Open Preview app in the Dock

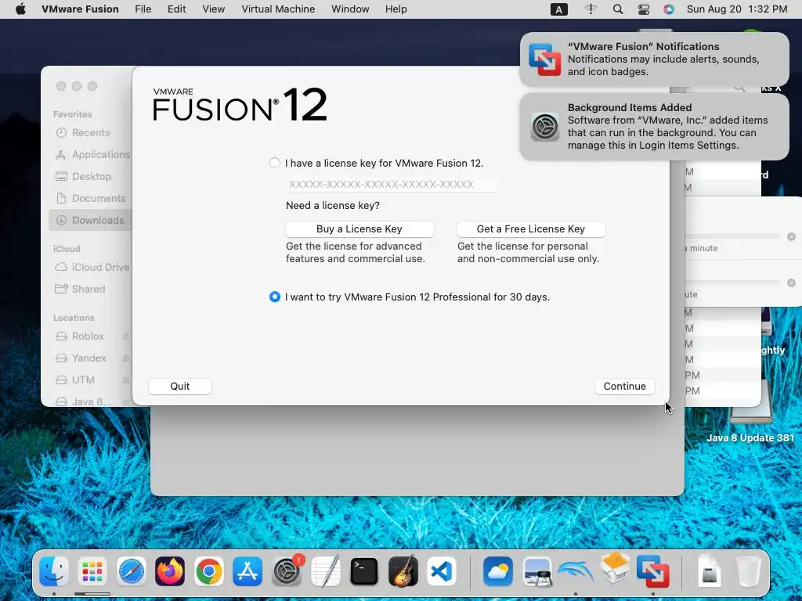[x=536, y=570]
